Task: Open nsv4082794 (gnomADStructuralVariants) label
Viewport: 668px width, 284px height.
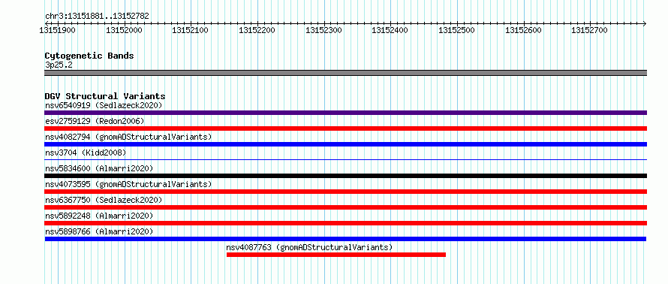Action: [128, 137]
